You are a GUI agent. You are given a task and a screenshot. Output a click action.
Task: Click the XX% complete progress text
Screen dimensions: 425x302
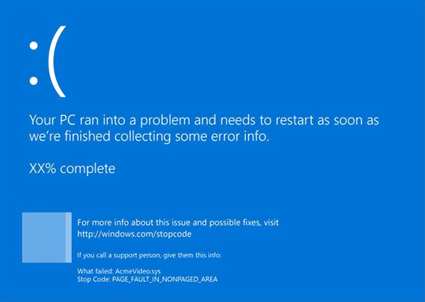click(x=72, y=168)
